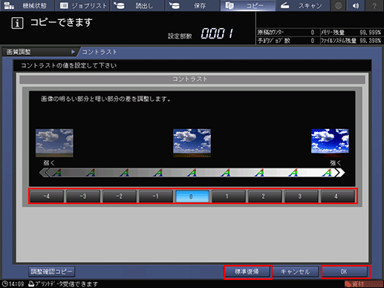Screen dimensions: 384x288
Task: Set contrast to 3
Action: pyautogui.click(x=301, y=197)
